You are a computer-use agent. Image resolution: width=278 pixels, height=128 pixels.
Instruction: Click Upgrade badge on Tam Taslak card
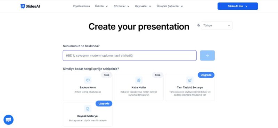(x=206, y=75)
